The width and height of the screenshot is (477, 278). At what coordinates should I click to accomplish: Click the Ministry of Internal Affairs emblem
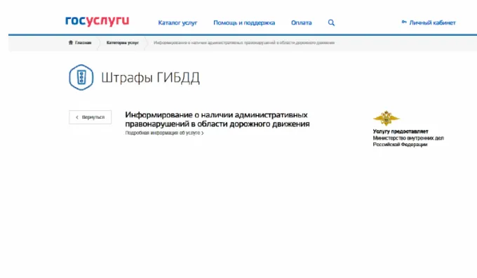pos(386,118)
